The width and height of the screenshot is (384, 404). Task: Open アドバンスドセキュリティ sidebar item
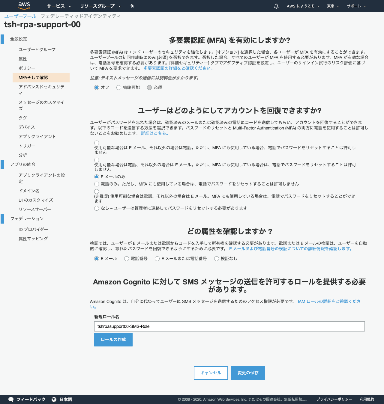point(41,90)
